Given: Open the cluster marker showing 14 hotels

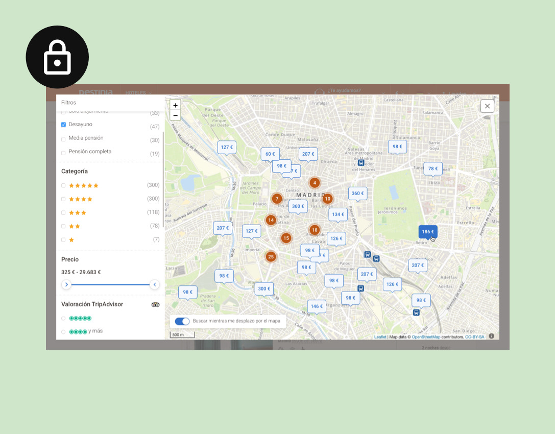Looking at the screenshot, I should 271,220.
